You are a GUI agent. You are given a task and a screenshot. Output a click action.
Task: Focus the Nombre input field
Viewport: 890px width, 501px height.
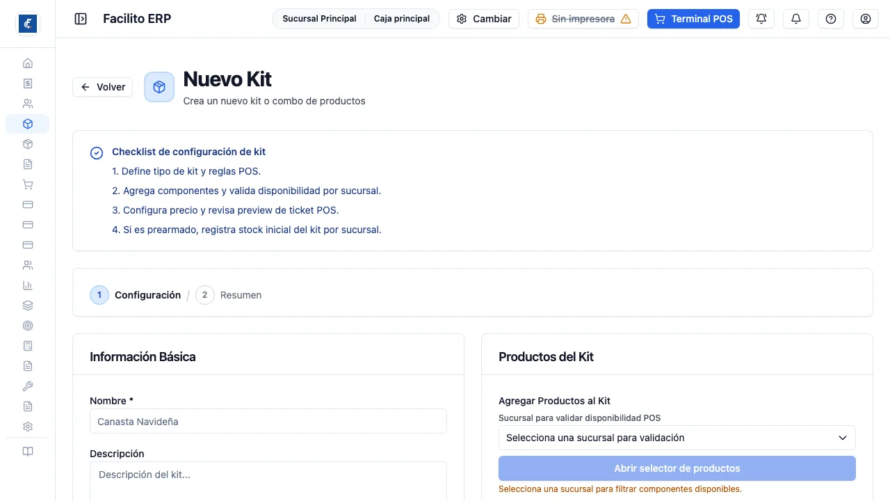(x=268, y=421)
